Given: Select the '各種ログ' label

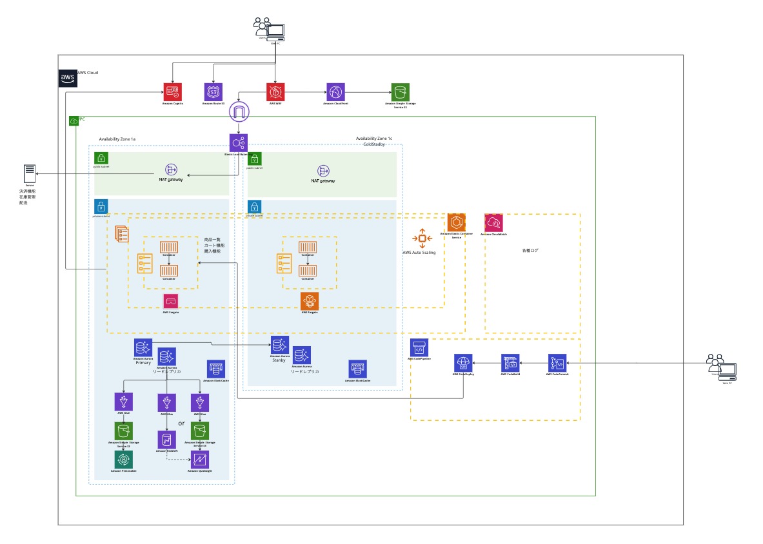Looking at the screenshot, I should click(530, 250).
